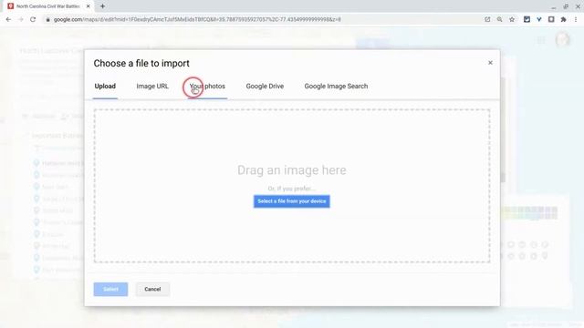The width and height of the screenshot is (584, 328).
Task: Click the disabled Select button
Action: coord(110,289)
